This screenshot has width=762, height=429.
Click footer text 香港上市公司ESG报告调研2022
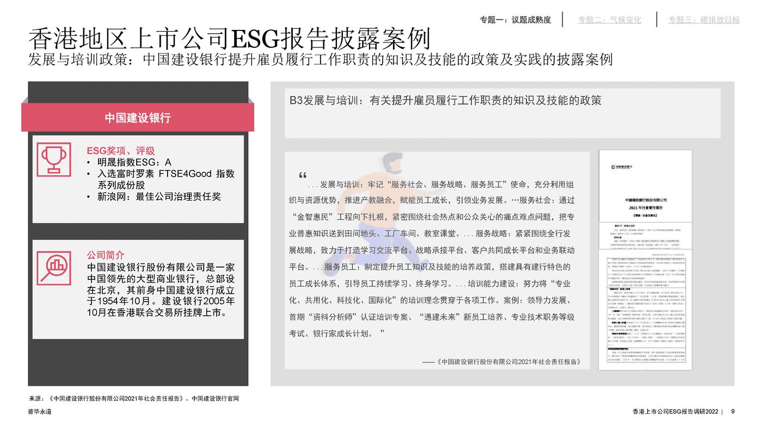[x=675, y=412]
